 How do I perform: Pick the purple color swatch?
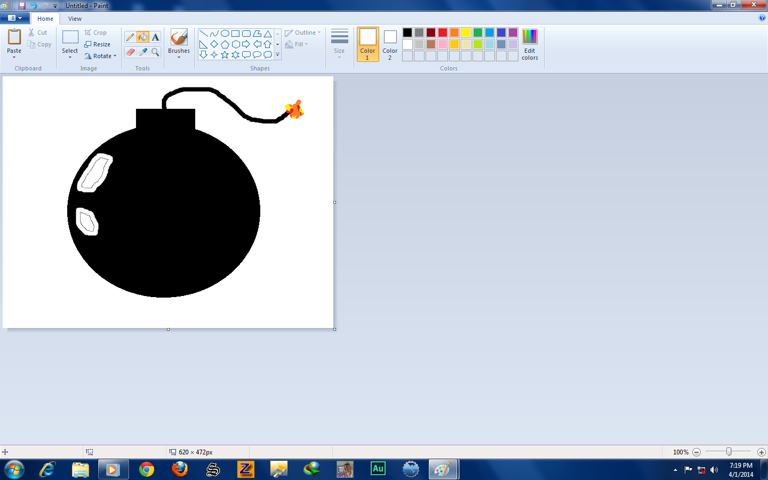(x=513, y=33)
